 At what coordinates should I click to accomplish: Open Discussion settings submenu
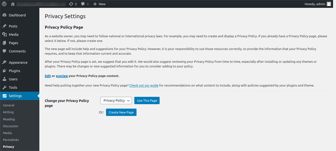[10, 126]
